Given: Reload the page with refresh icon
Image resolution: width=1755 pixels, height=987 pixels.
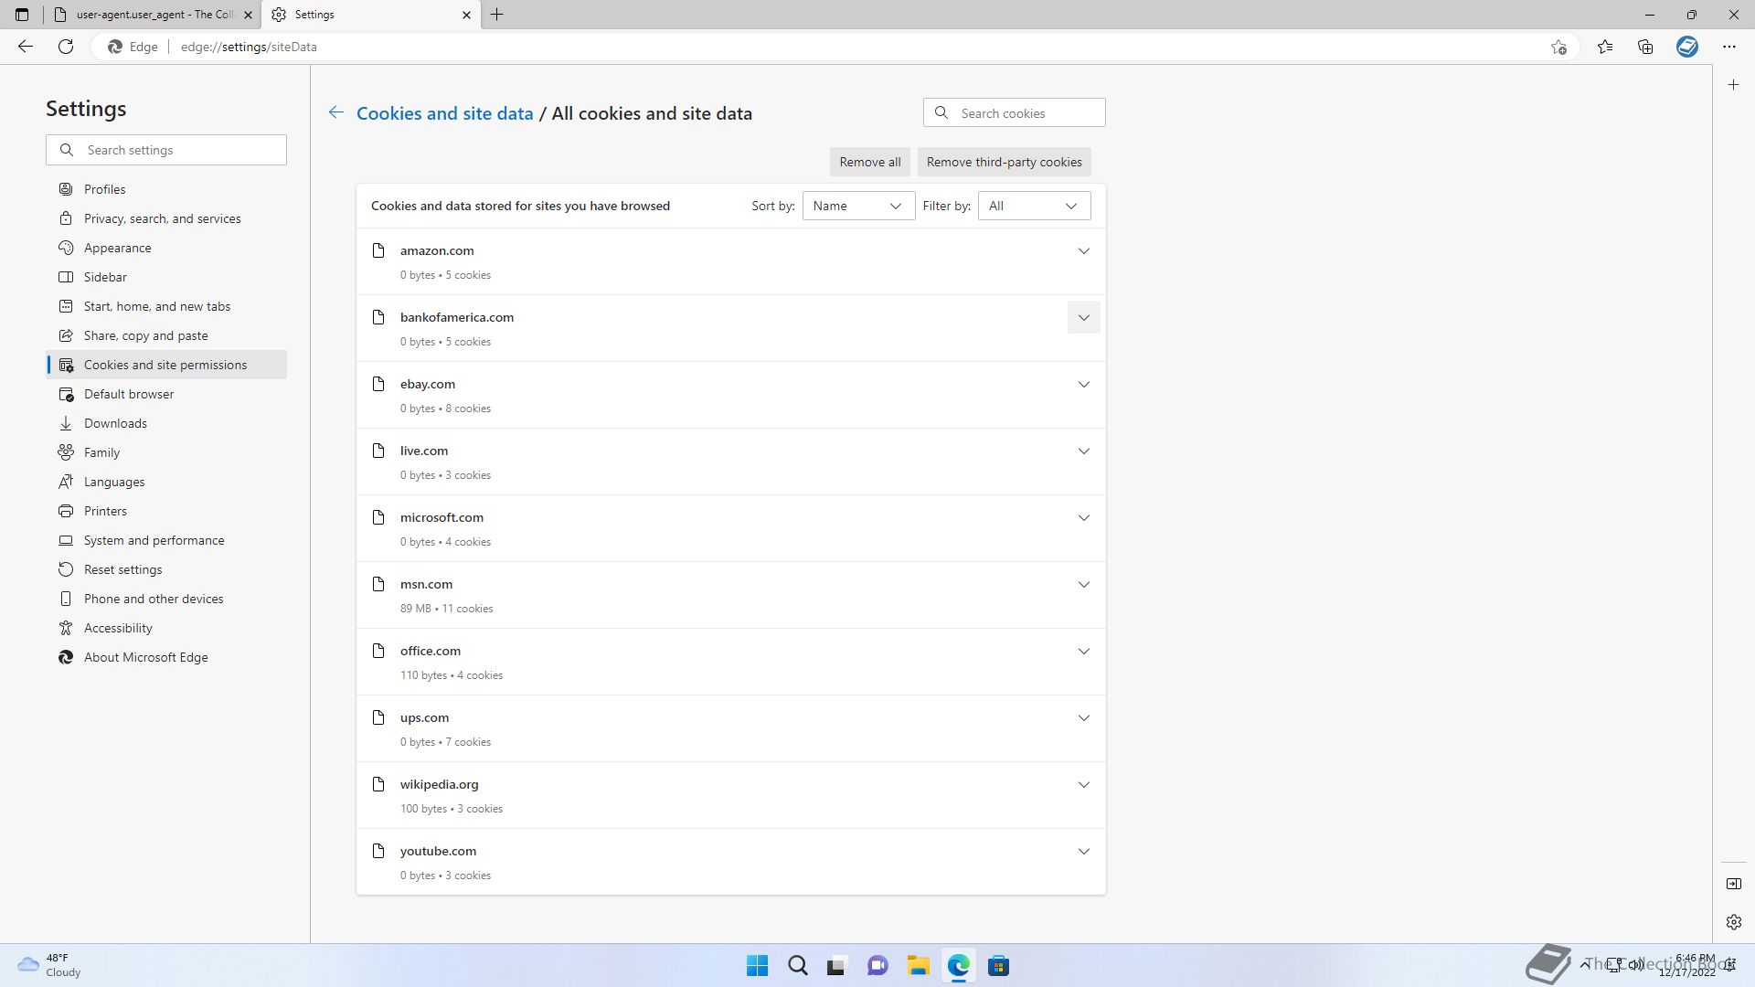Looking at the screenshot, I should (66, 47).
